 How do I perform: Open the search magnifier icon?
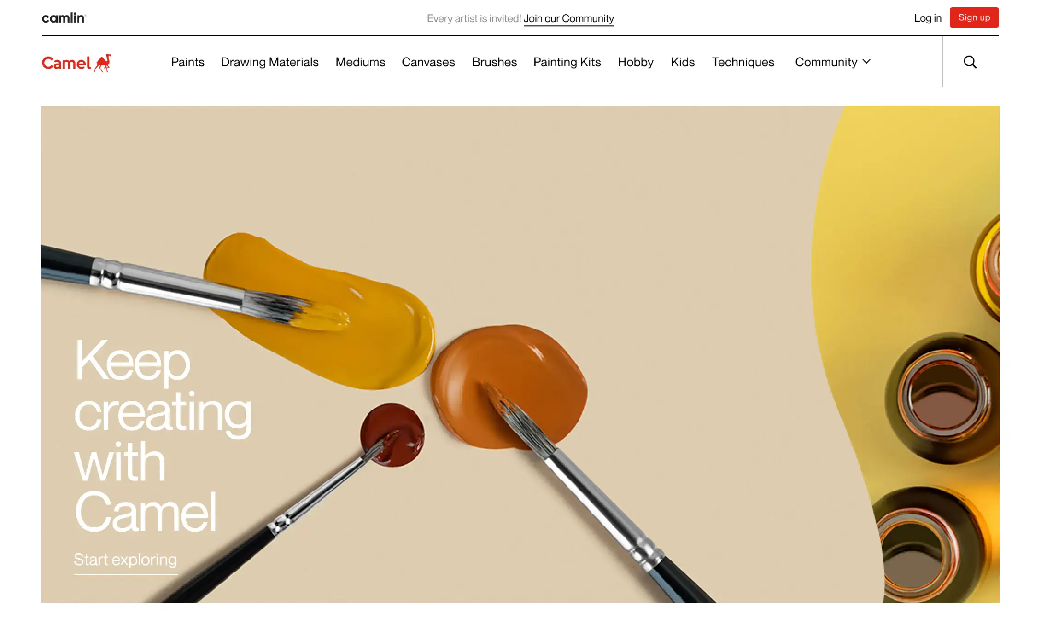[970, 62]
